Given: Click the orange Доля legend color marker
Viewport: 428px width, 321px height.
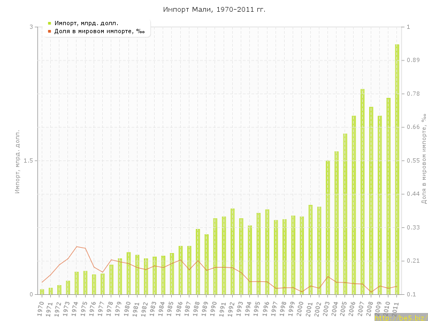Looking at the screenshot, I should pos(49,31).
